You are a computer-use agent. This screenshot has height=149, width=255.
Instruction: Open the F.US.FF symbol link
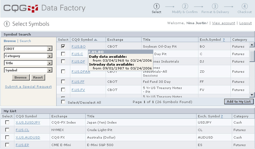(x=78, y=82)
